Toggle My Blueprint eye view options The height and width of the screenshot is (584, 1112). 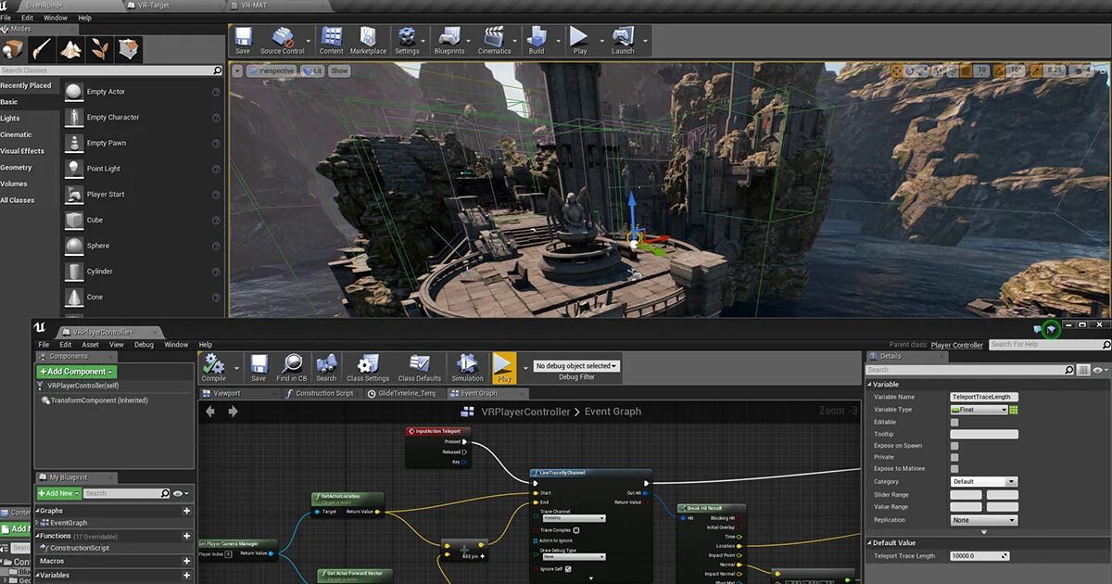click(x=179, y=493)
